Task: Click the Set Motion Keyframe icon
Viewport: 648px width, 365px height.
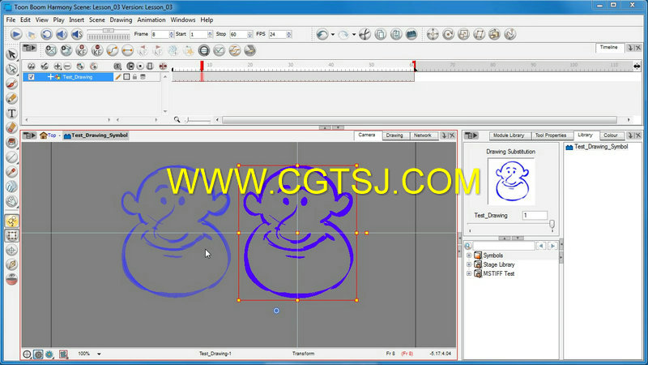Action: (113, 50)
